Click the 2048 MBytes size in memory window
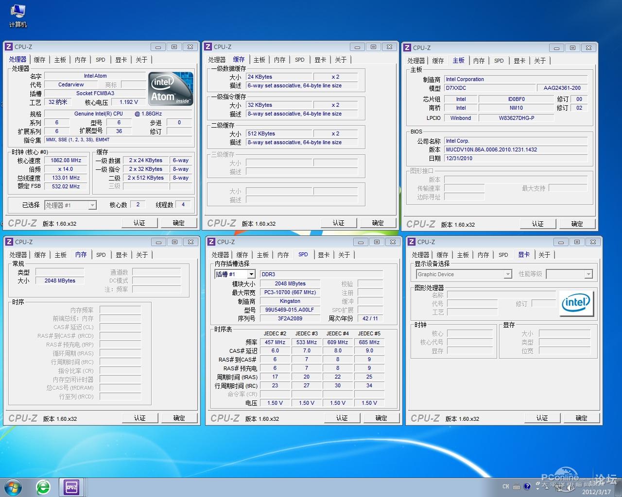Image resolution: width=622 pixels, height=497 pixels. pos(60,281)
